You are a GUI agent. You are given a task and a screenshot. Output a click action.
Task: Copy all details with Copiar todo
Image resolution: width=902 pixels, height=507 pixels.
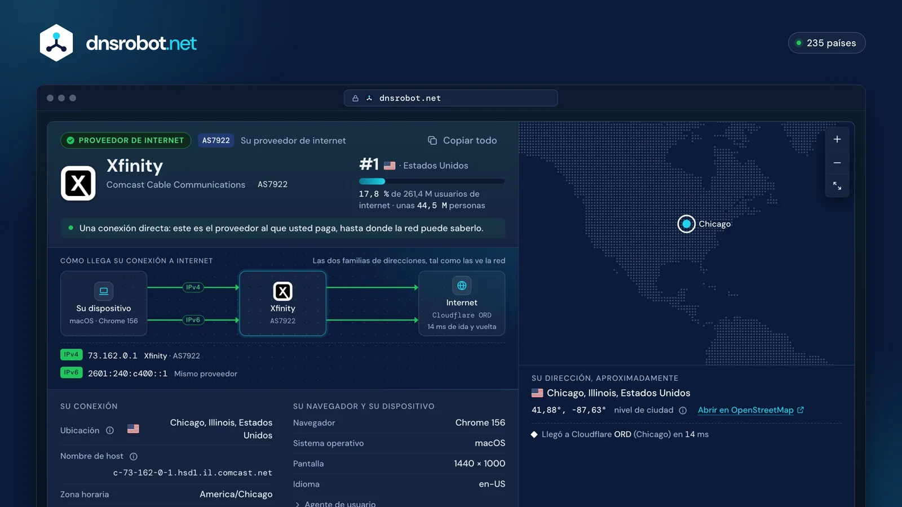click(x=462, y=140)
